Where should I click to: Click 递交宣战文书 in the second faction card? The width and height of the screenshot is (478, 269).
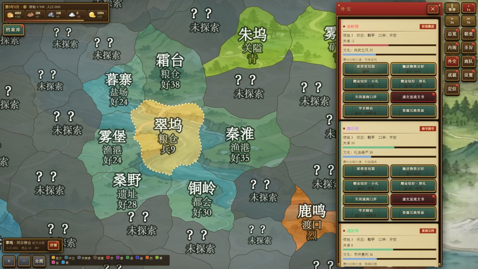click(413, 199)
